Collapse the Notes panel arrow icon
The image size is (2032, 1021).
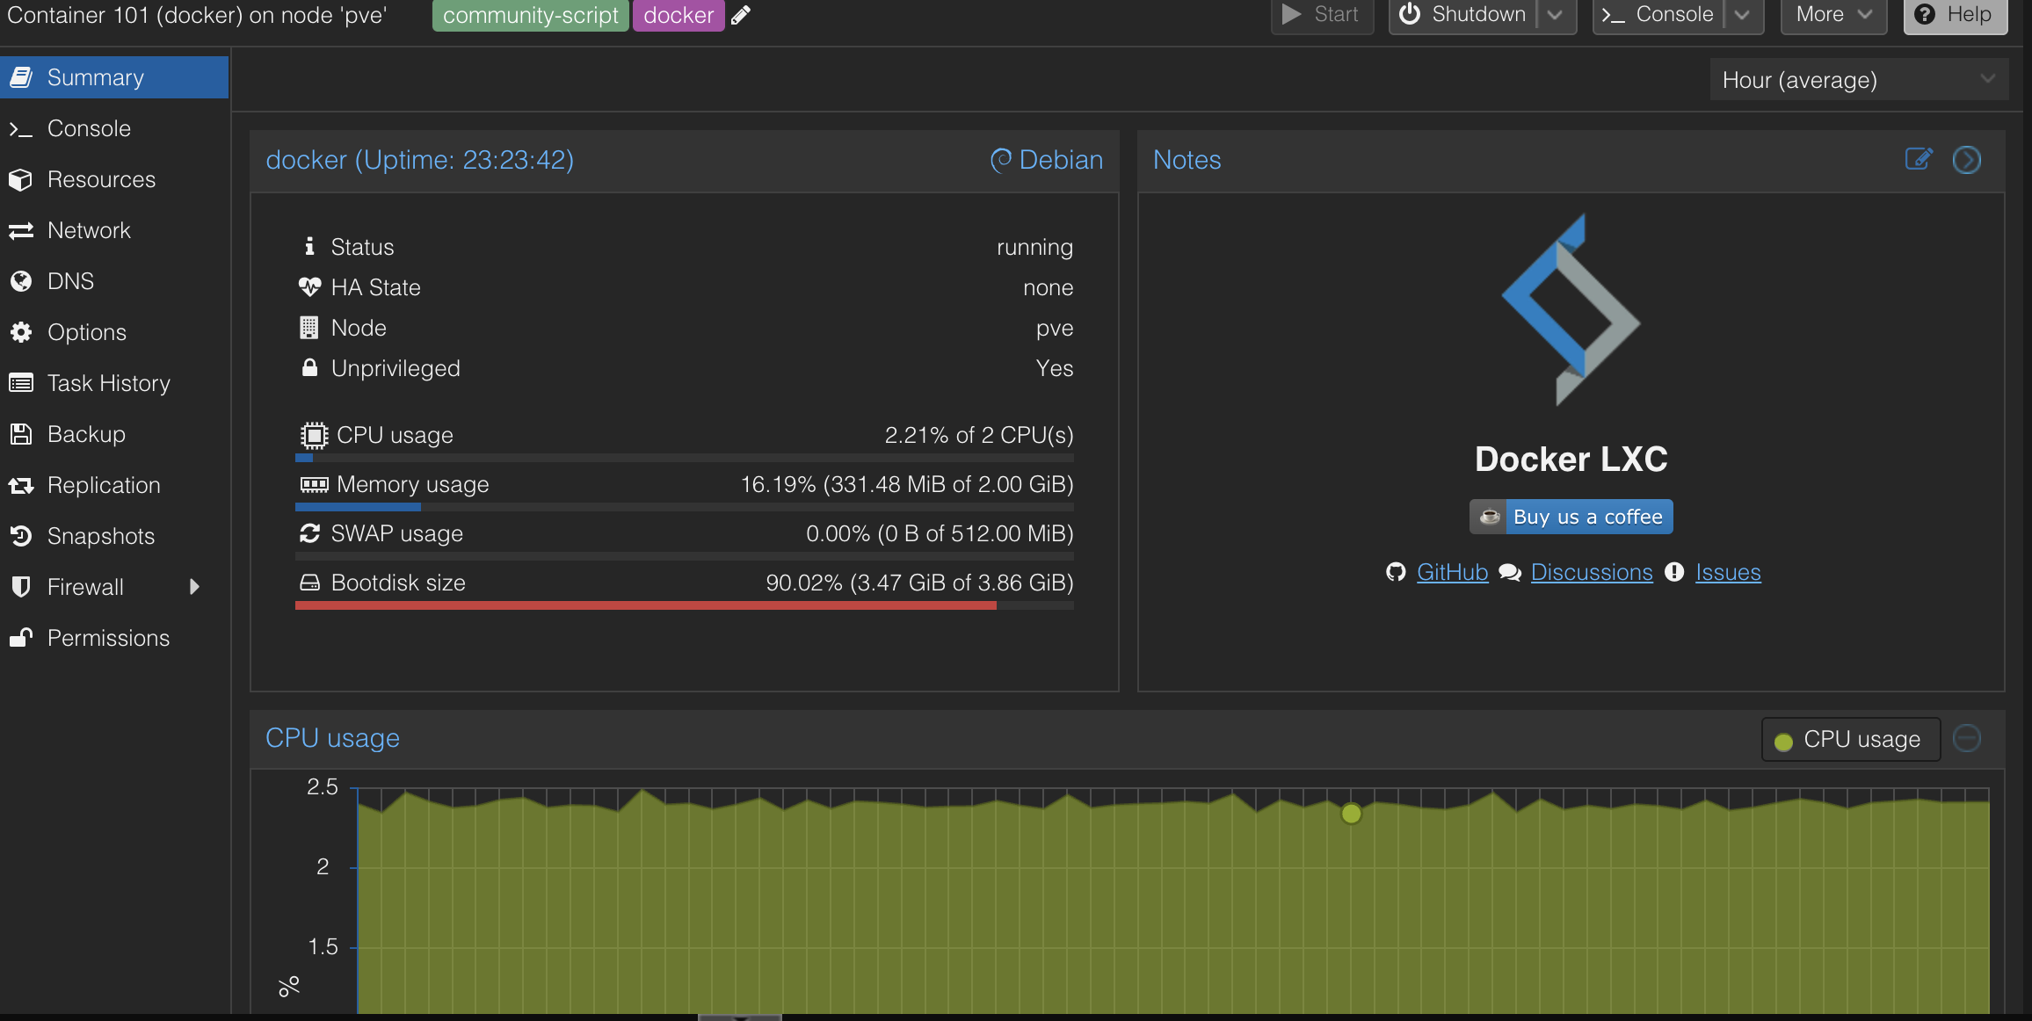click(1967, 160)
